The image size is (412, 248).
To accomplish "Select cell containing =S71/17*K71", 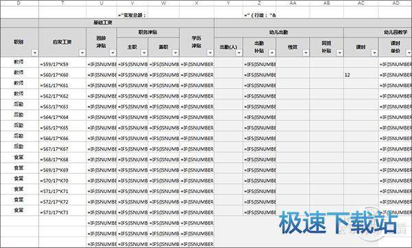I will pos(62,190).
